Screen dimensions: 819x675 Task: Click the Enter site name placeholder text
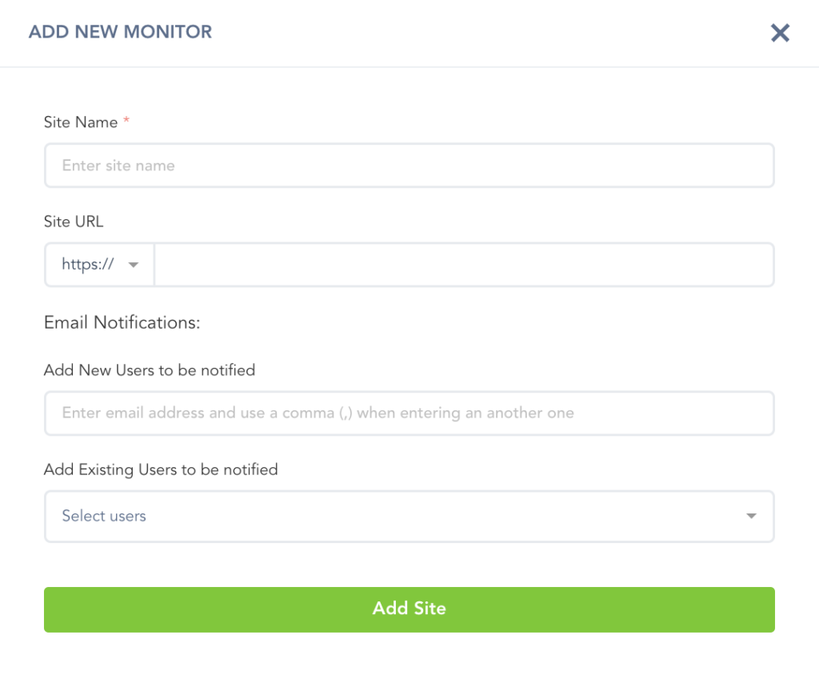point(118,166)
